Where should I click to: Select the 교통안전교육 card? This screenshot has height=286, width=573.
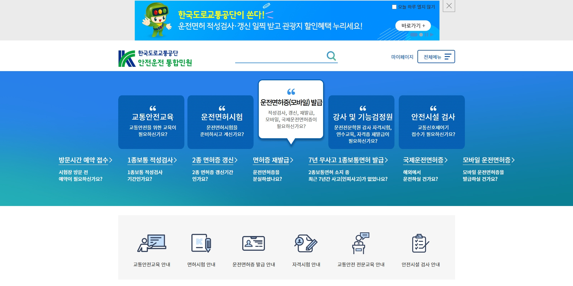click(x=151, y=122)
